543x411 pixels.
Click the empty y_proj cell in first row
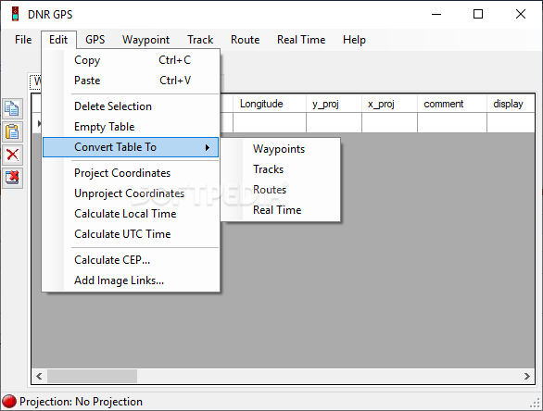(x=334, y=122)
